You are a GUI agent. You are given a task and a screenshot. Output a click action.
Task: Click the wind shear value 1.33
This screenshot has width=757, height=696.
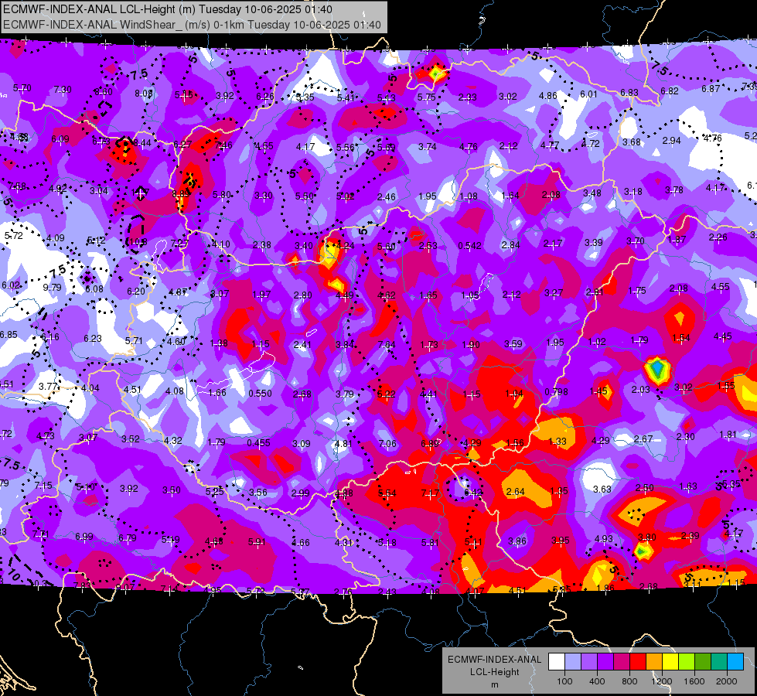pos(558,441)
